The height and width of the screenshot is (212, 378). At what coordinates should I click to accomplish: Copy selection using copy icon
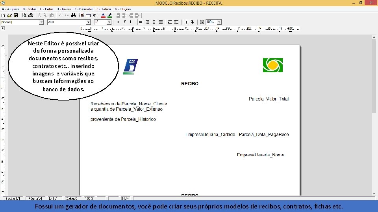tap(46, 15)
